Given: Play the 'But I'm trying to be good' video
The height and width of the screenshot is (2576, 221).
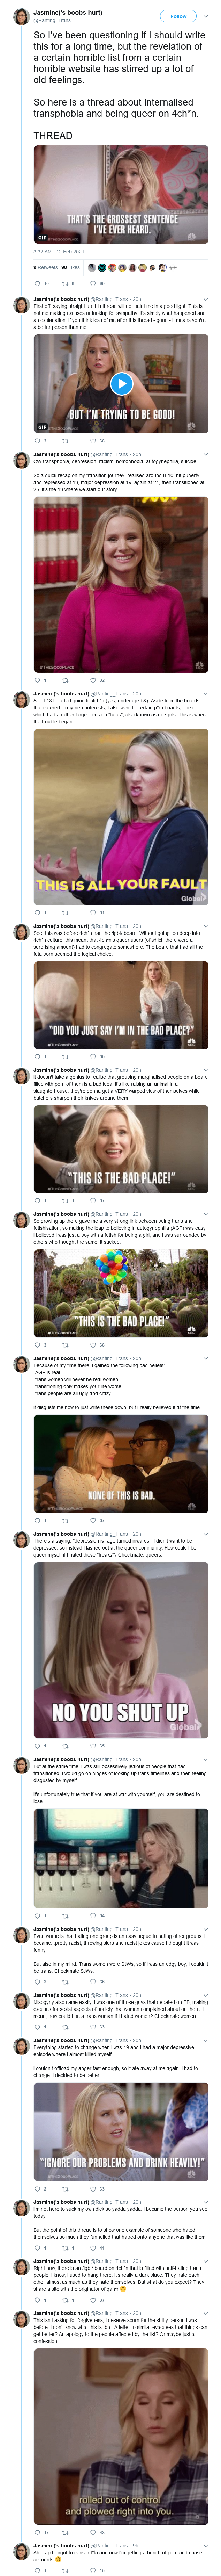Looking at the screenshot, I should point(121,383).
